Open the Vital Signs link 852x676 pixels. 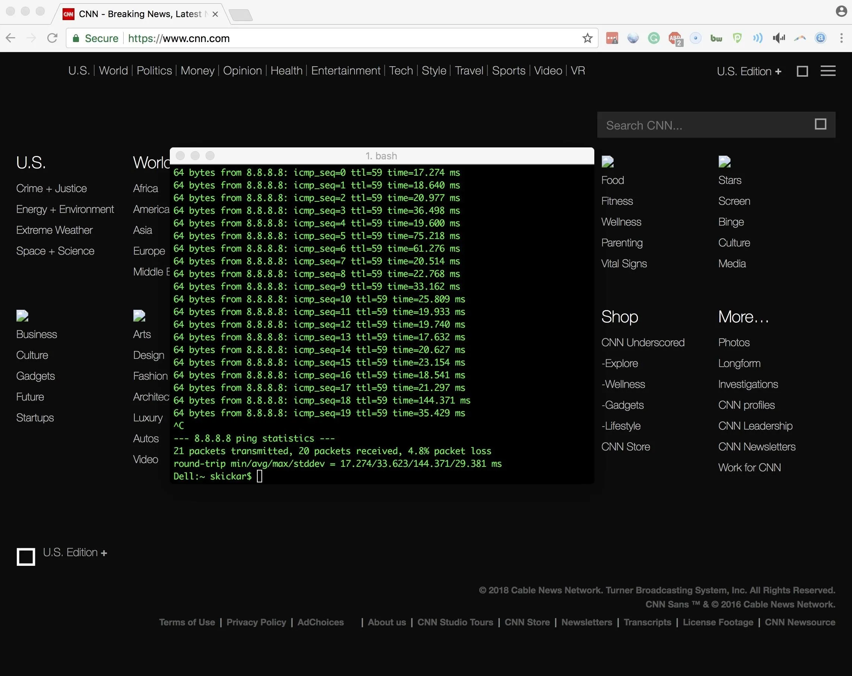(x=624, y=264)
